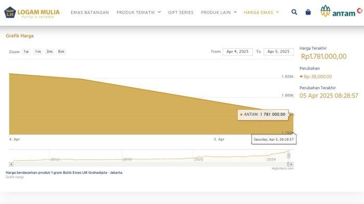Expand the Produk Lain menu chevron
Viewport: 364px width, 204px height.
tap(235, 12)
